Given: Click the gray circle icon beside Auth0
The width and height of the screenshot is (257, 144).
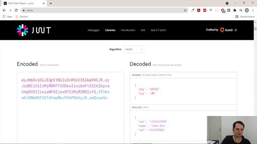Looking at the screenshot, I should point(236,30).
